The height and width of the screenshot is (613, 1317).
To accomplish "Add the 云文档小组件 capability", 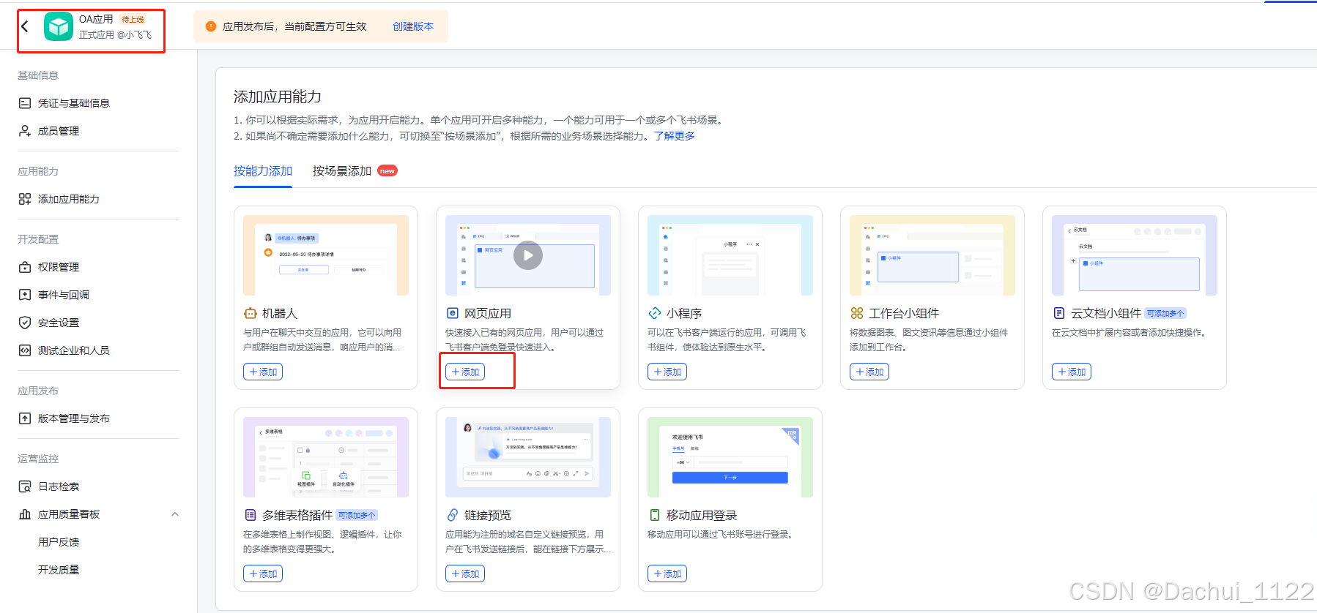I will pyautogui.click(x=1072, y=372).
